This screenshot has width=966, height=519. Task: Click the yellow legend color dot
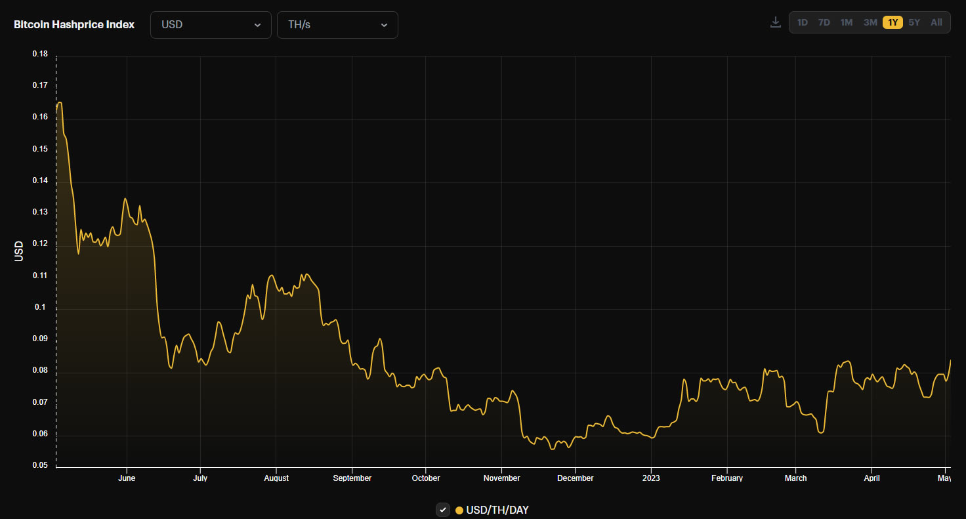click(459, 510)
